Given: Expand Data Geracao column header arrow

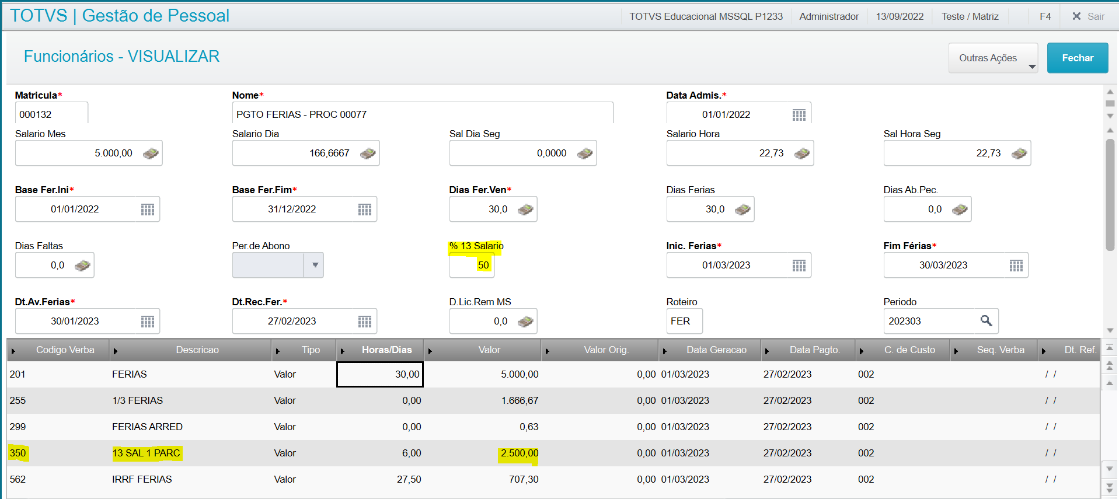Looking at the screenshot, I should [x=664, y=351].
